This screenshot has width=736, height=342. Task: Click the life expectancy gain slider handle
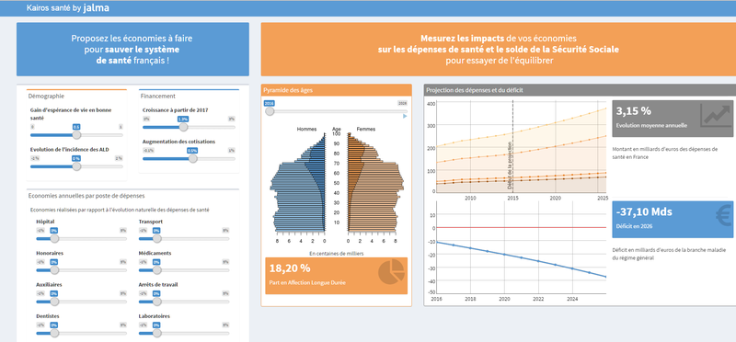pos(76,135)
